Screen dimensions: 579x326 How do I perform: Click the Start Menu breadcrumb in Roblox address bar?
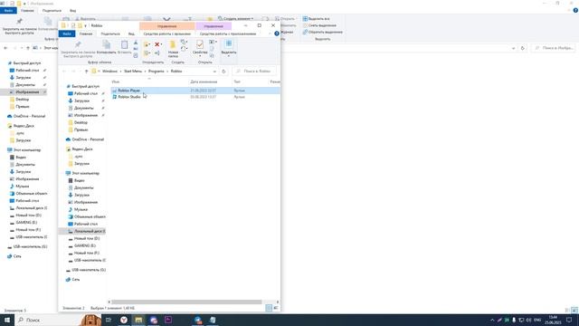tap(133, 72)
